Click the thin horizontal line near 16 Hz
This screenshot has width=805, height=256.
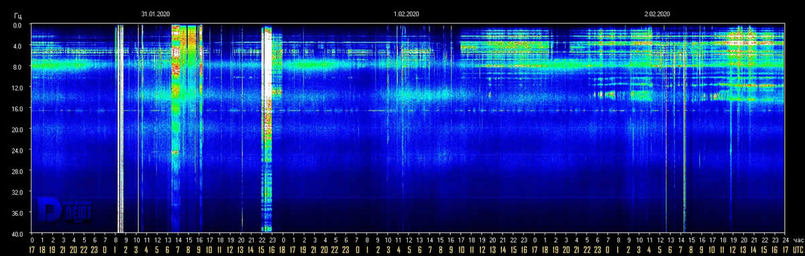[408, 111]
